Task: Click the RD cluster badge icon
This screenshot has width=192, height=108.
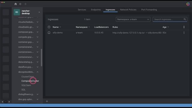Action: 17,12
